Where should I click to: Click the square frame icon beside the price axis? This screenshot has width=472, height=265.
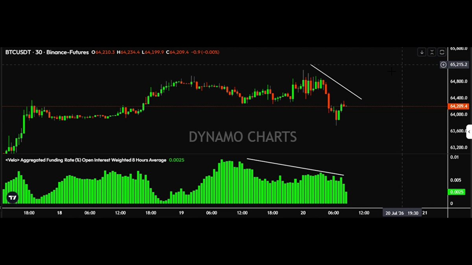[442, 52]
